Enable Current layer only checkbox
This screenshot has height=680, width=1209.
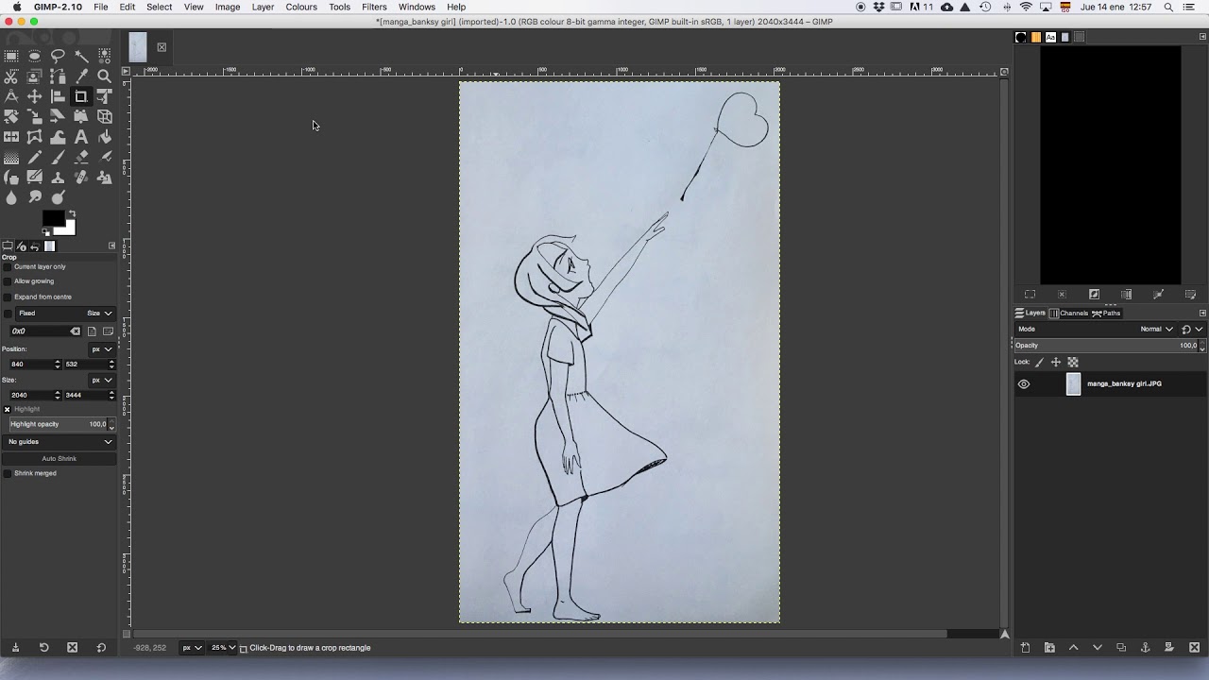[8, 267]
